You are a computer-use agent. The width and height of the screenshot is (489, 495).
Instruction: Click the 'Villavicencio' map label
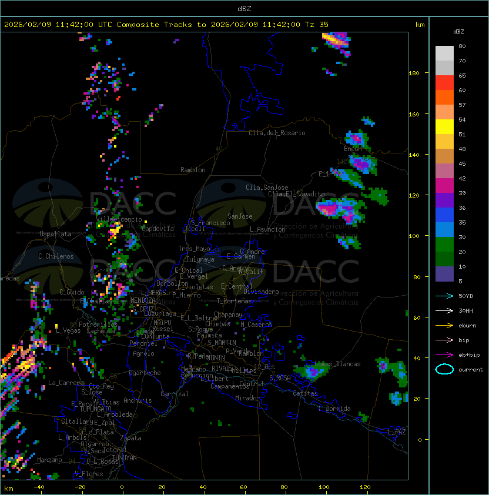tap(119, 219)
